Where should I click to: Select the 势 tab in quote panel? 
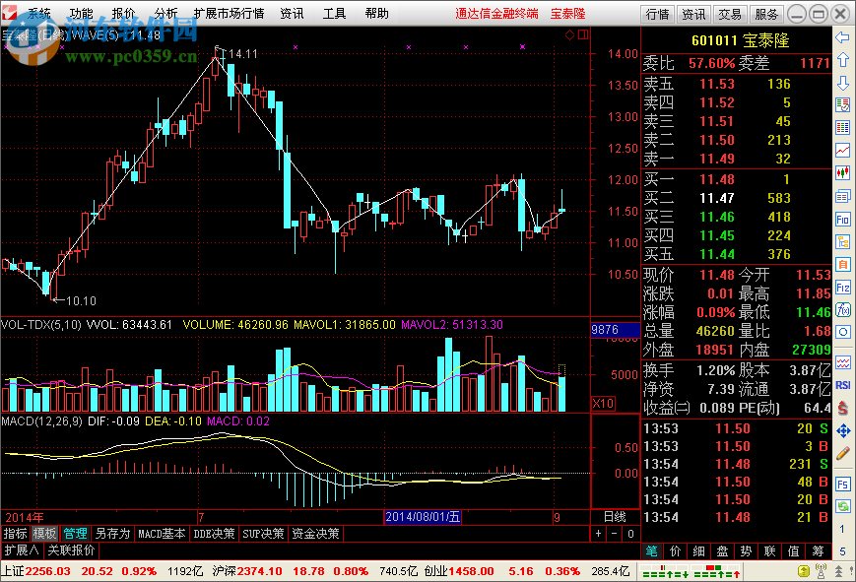[x=747, y=551]
